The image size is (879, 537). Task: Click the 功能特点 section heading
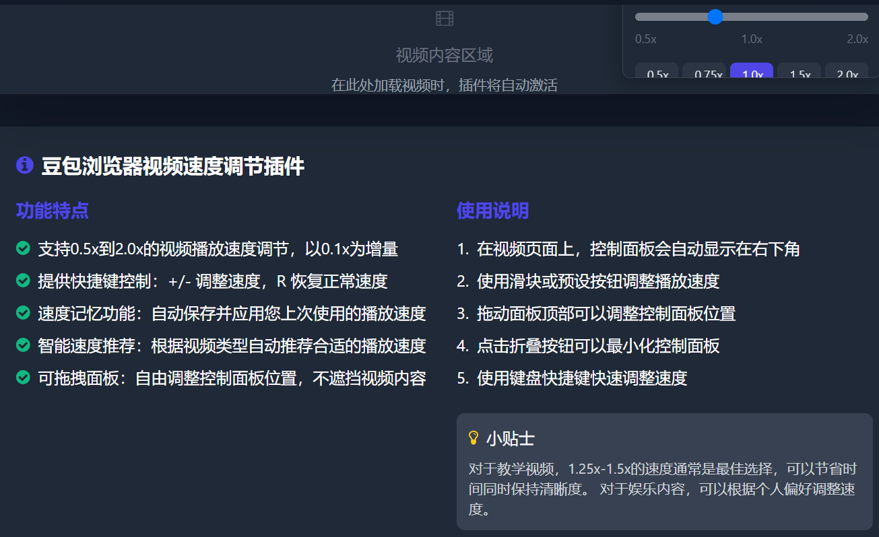click(x=53, y=211)
